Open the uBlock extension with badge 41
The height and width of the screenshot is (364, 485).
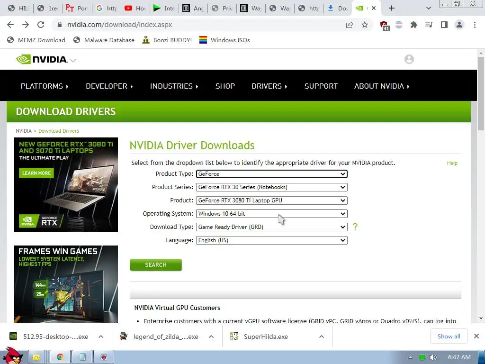tap(384, 26)
